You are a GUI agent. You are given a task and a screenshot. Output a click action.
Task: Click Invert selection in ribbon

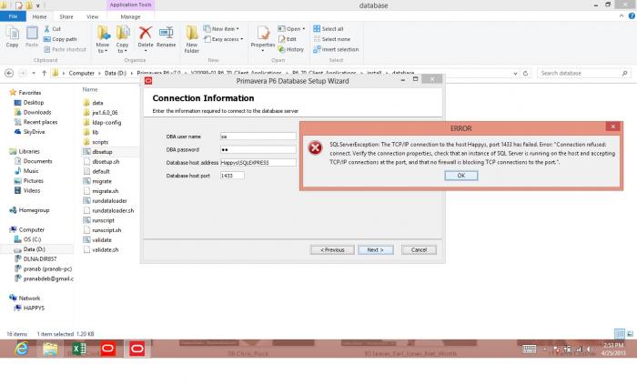point(336,49)
